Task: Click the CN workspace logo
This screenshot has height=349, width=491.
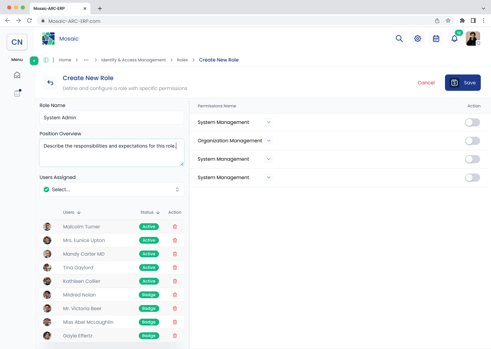Action: (x=17, y=42)
